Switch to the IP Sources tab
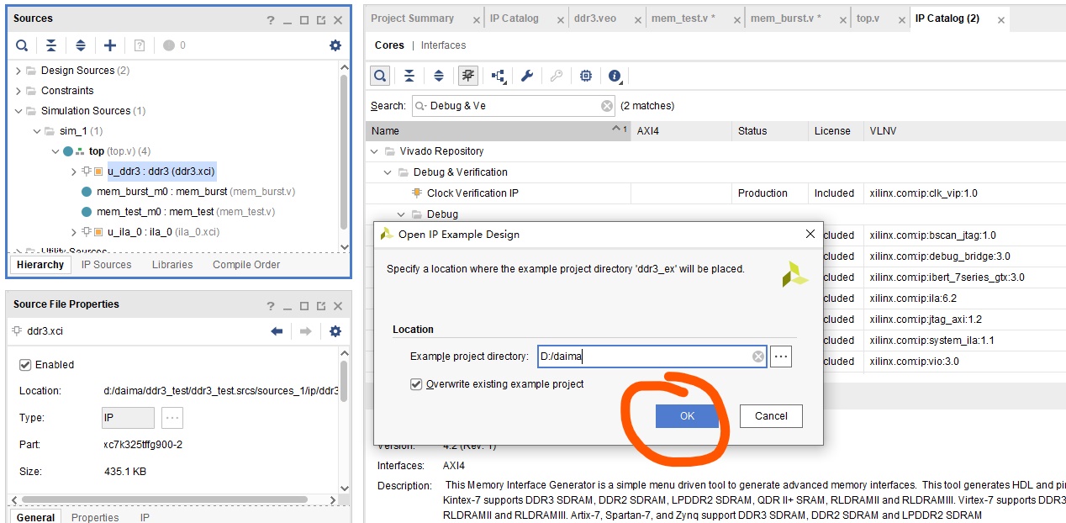The height and width of the screenshot is (523, 1066). tap(106, 265)
